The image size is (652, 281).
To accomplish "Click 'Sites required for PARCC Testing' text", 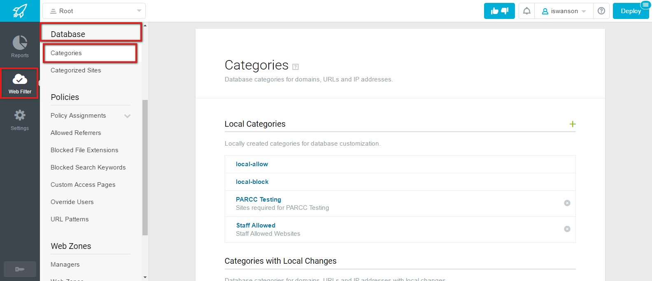I will point(282,208).
